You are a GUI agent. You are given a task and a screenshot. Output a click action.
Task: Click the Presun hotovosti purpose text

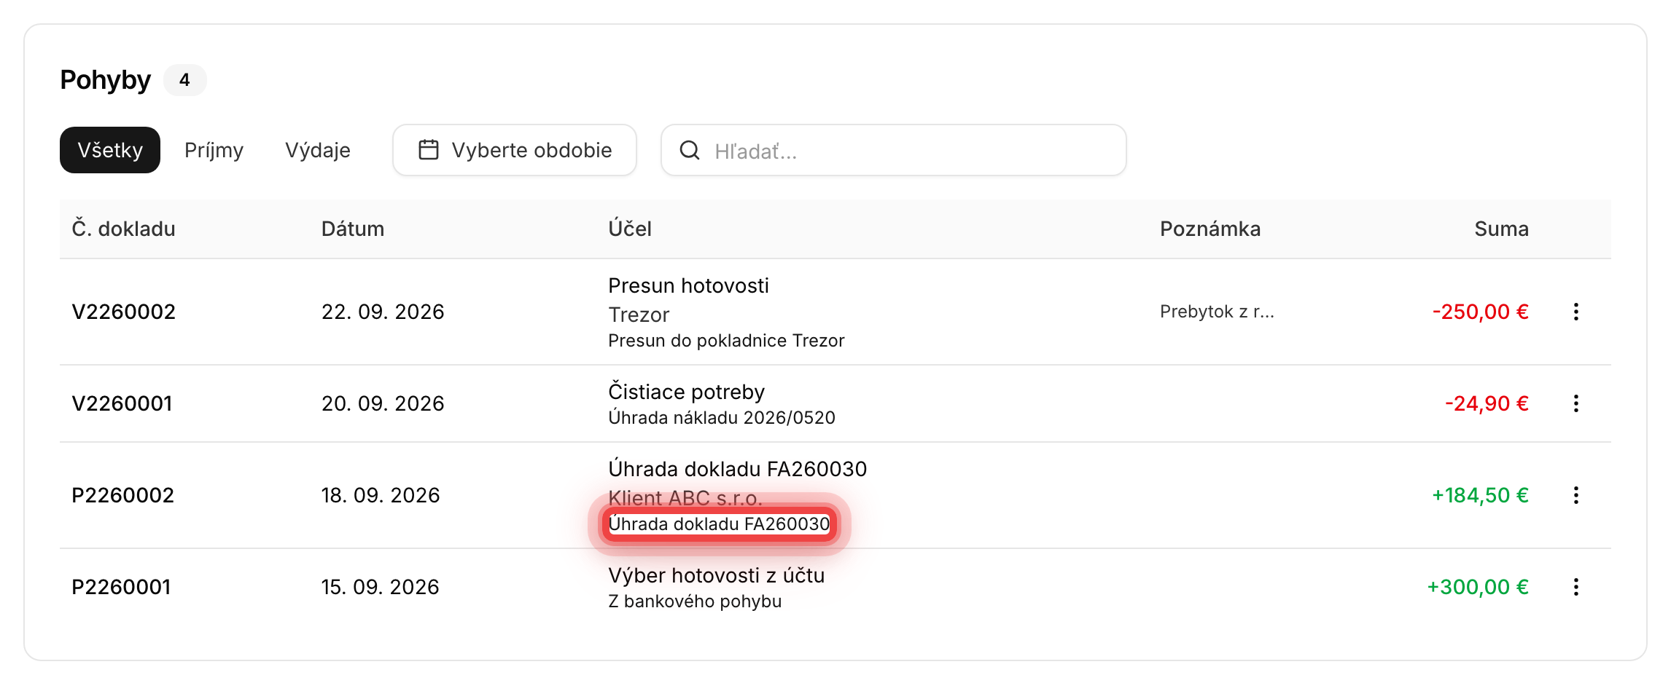pyautogui.click(x=689, y=285)
